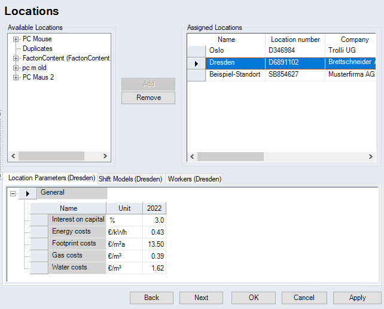Expand the PC Mouse tree node

16,39
